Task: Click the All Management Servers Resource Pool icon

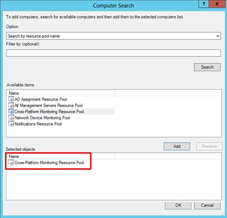Action: pos(11,105)
